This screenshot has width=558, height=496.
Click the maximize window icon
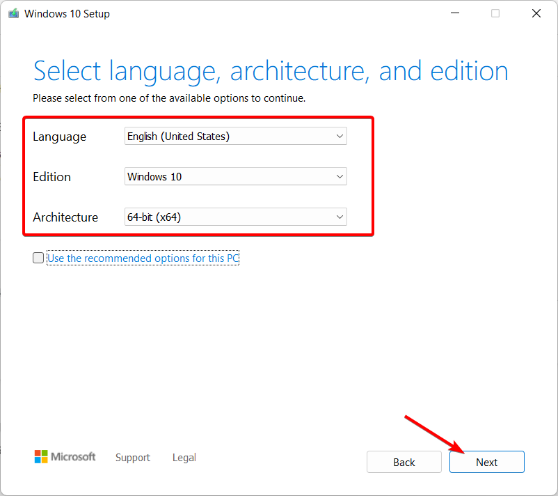click(495, 13)
